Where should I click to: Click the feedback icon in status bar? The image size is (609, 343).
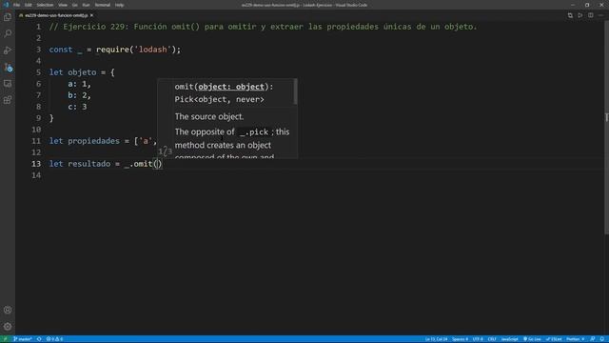tap(592, 339)
